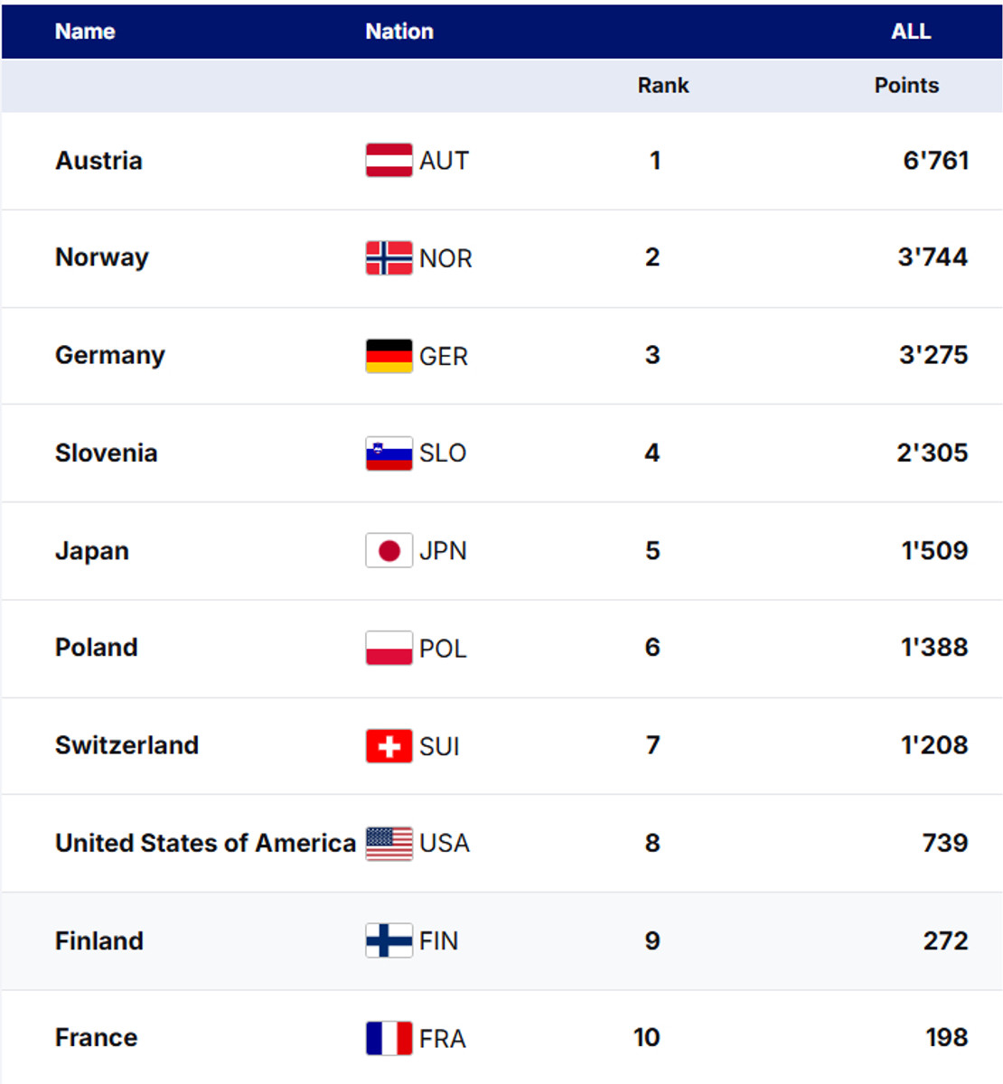Click the Rank subheader label
Image resolution: width=1003 pixels, height=1084 pixels.
coord(662,86)
